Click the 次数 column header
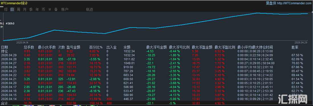The image size is (313, 106). [62, 47]
